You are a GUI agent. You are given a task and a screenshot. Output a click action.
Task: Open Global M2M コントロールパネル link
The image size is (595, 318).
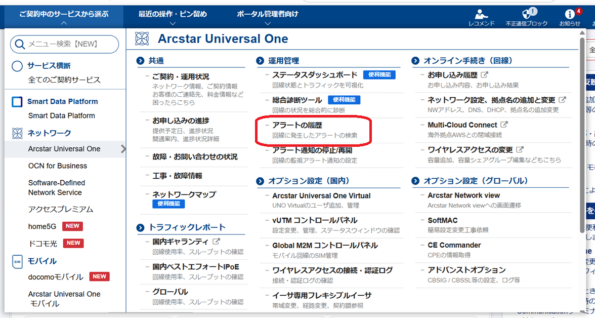325,246
